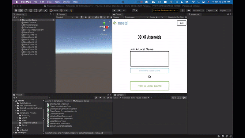Open the Layers dropdown
Viewport: 245px width, 138px height.
212,10
